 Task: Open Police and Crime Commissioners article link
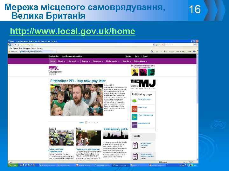point(56,150)
